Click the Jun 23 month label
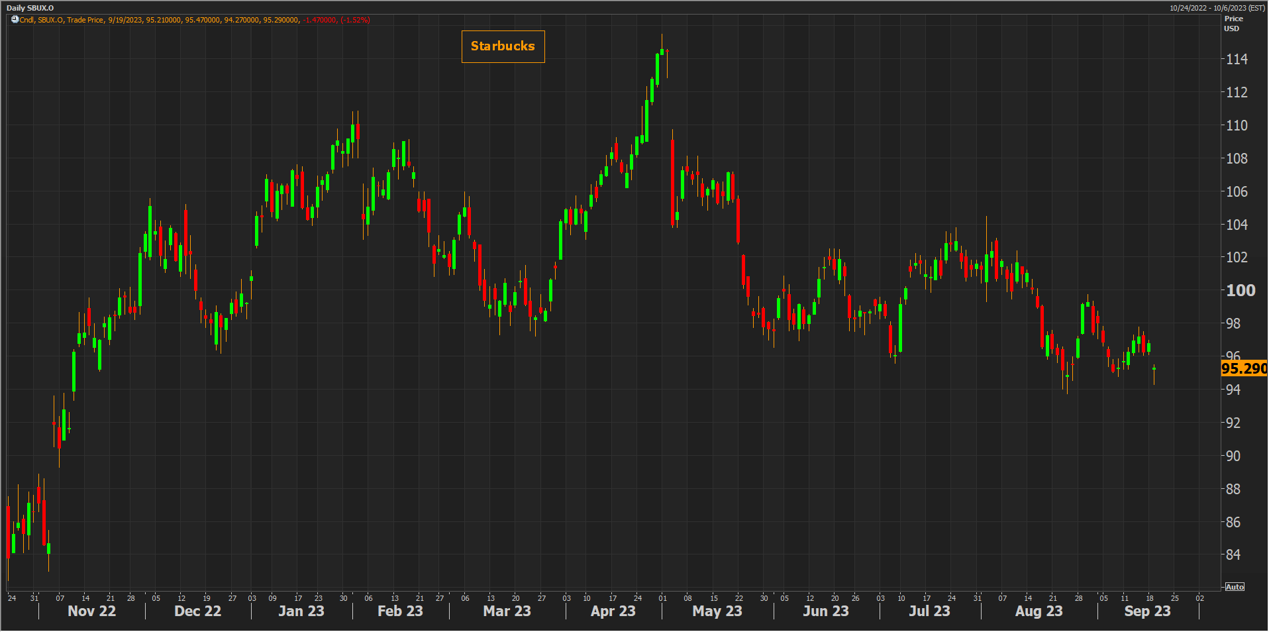 pyautogui.click(x=826, y=611)
